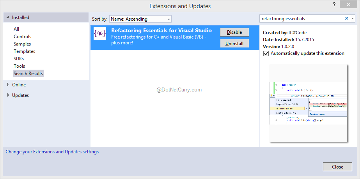Select the Refactoring Essentials for Visual Studio title
360x179 pixels.
pyautogui.click(x=161, y=30)
